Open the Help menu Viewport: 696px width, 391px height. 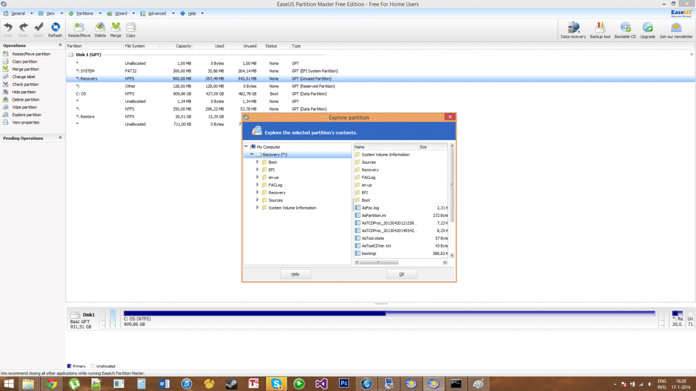192,14
